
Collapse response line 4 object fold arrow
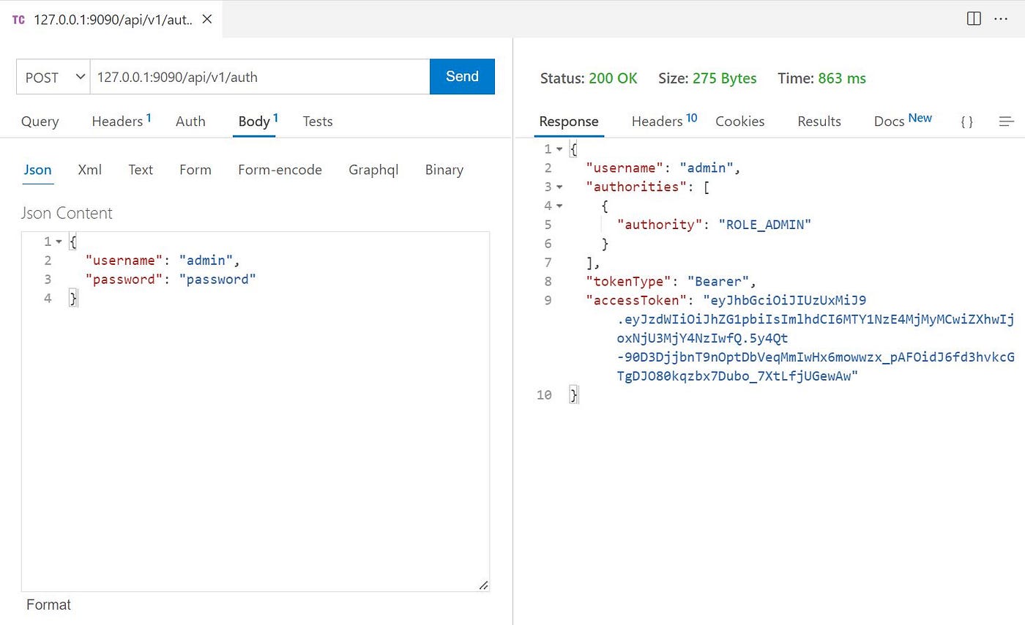560,206
